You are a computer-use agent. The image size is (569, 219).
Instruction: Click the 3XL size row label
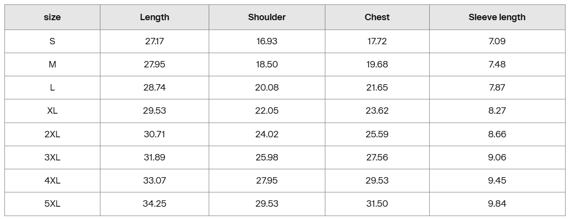point(52,157)
